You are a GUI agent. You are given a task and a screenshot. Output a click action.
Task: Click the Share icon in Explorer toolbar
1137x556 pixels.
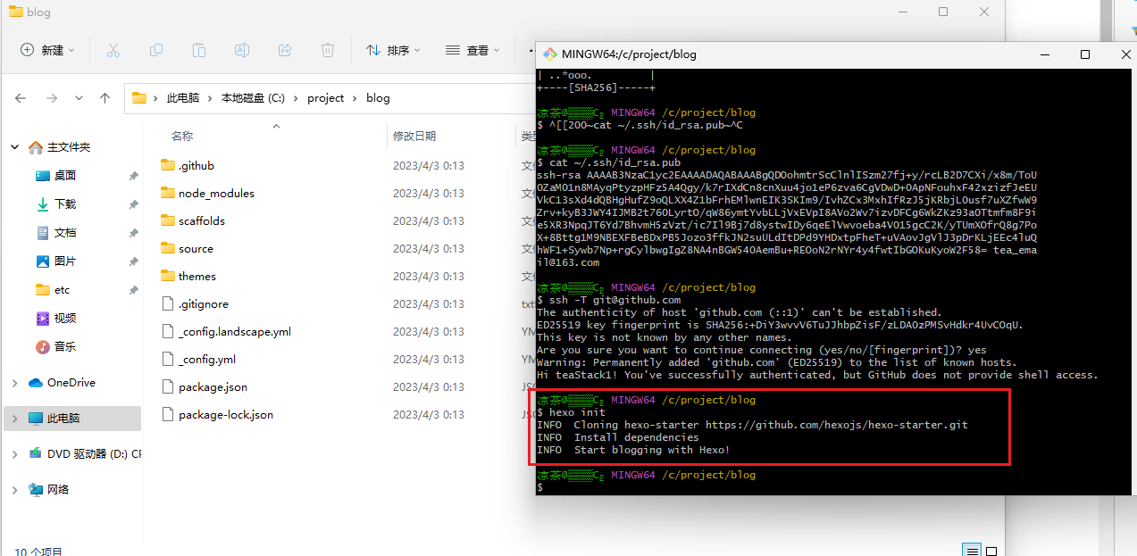(x=285, y=50)
